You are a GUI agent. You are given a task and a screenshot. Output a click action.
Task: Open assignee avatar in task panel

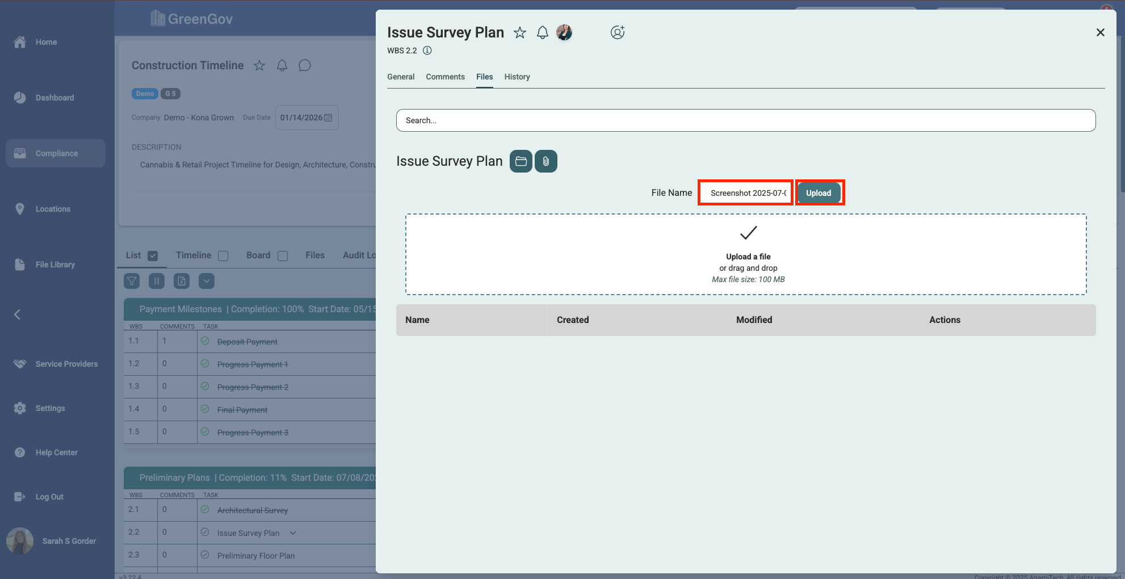[564, 32]
